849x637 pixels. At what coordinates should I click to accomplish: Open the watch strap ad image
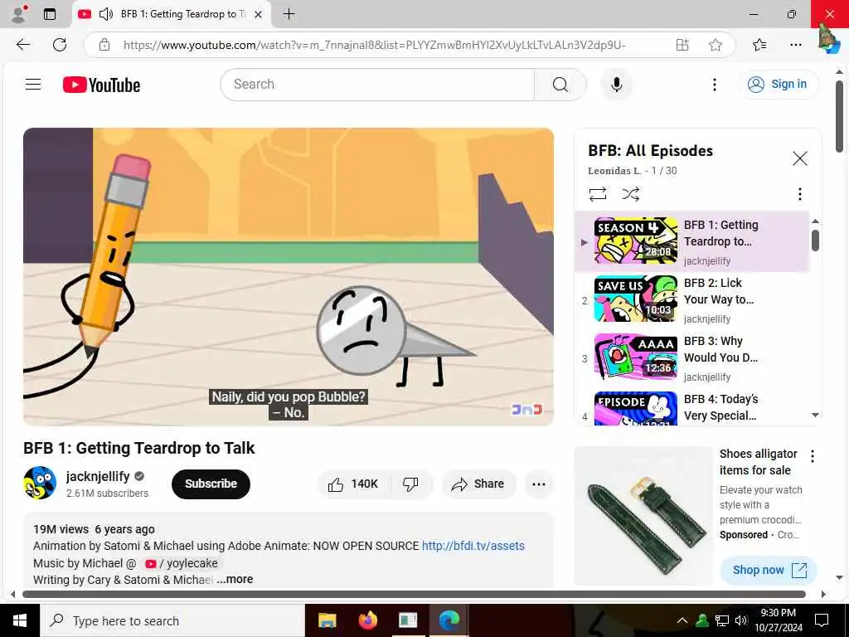643,515
